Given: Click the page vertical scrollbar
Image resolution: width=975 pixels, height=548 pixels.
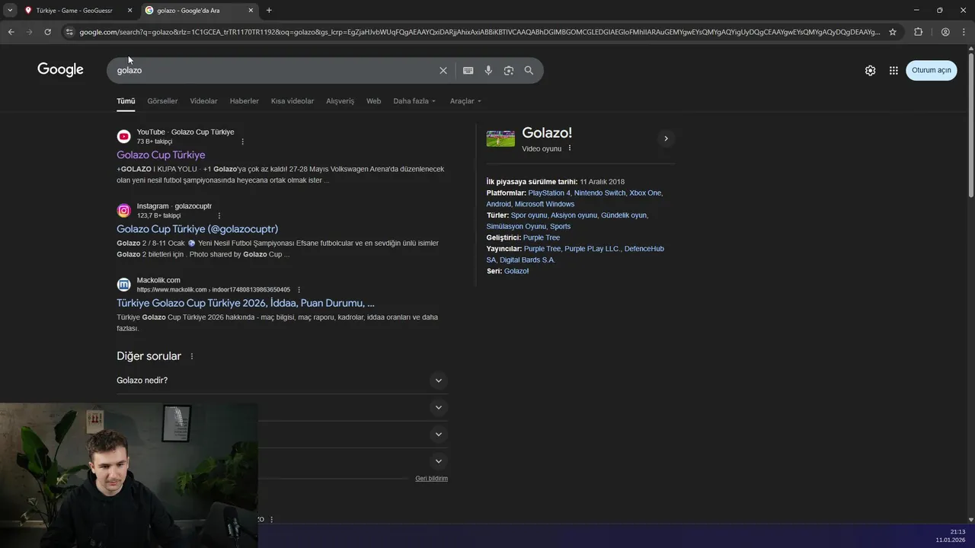Looking at the screenshot, I should click(x=970, y=126).
